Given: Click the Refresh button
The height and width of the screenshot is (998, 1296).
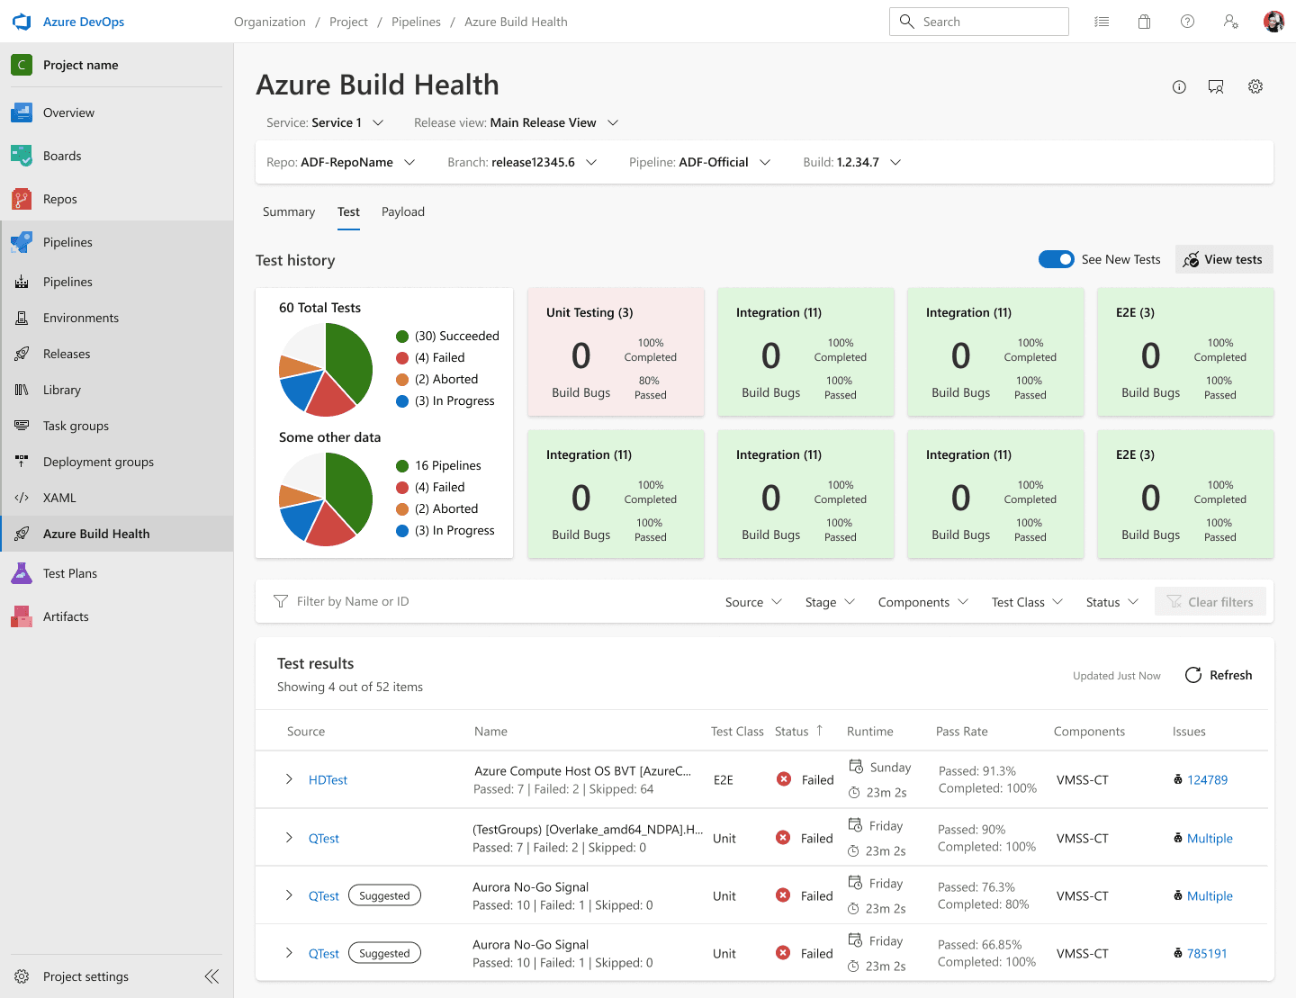Looking at the screenshot, I should 1219,675.
